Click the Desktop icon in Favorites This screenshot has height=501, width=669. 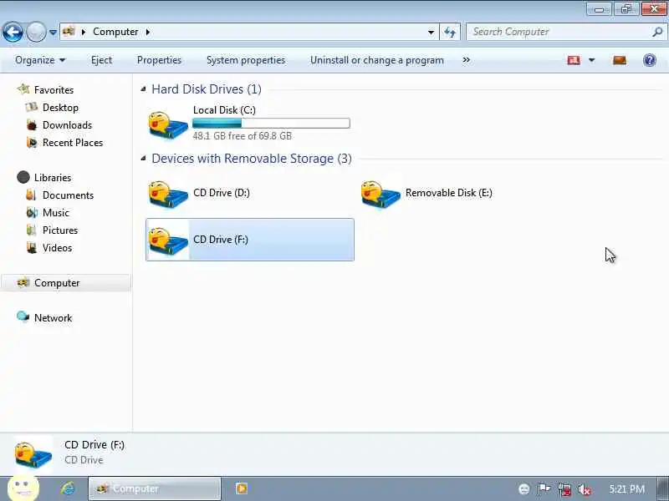pyautogui.click(x=32, y=108)
